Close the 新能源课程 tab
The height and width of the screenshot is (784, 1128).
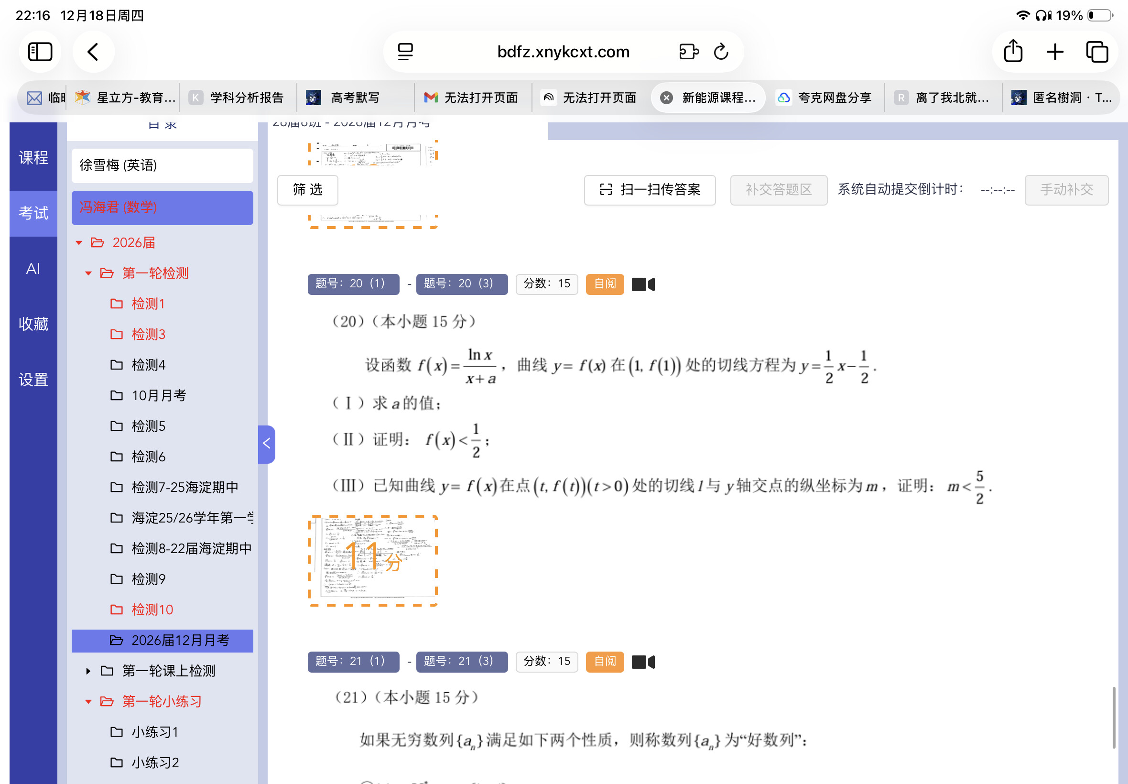[666, 98]
